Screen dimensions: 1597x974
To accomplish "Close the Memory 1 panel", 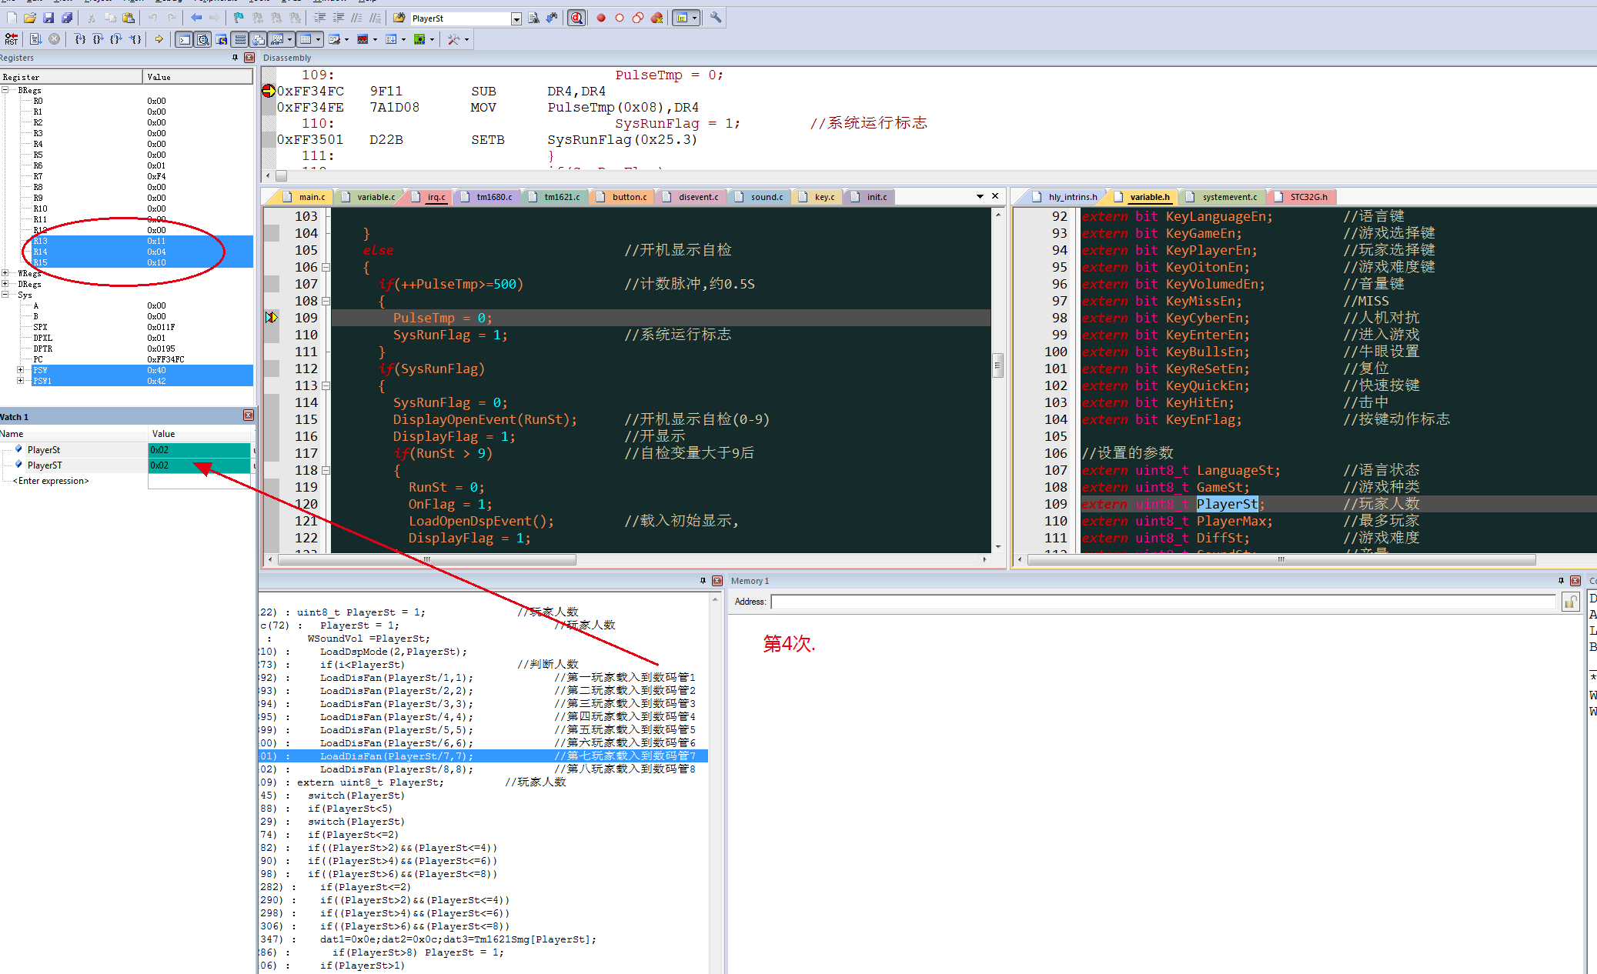I will [x=1575, y=581].
